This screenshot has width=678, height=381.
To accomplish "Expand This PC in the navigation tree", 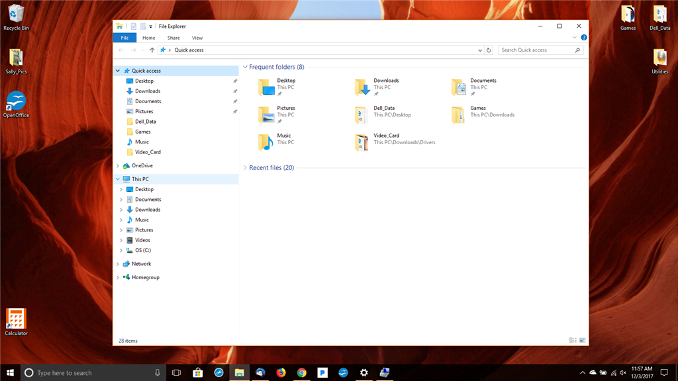I will (x=118, y=179).
